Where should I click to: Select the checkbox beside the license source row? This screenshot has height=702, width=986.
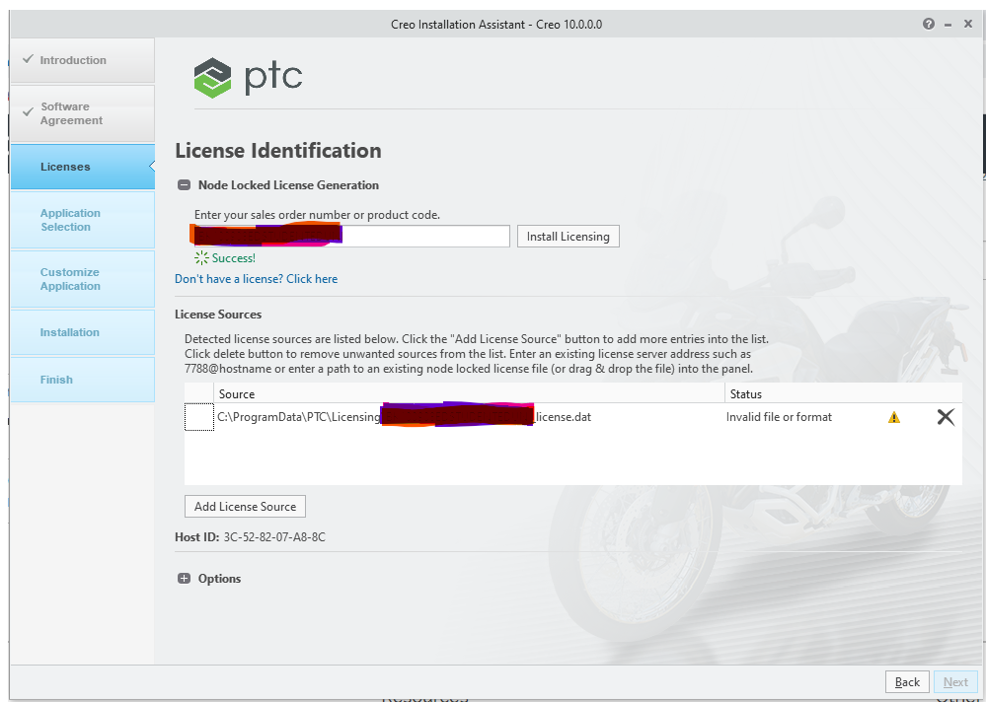coord(198,417)
